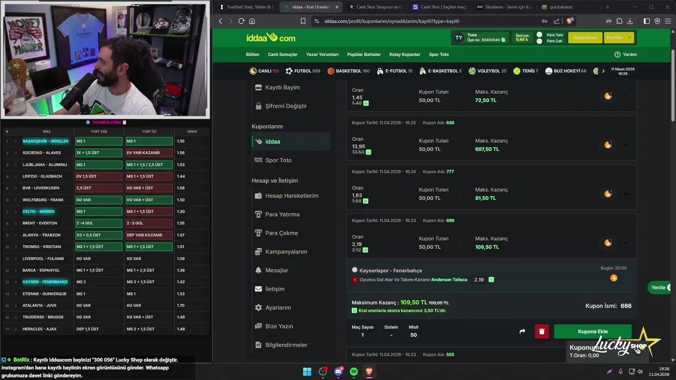Click the Yenile refresh button

(660, 288)
